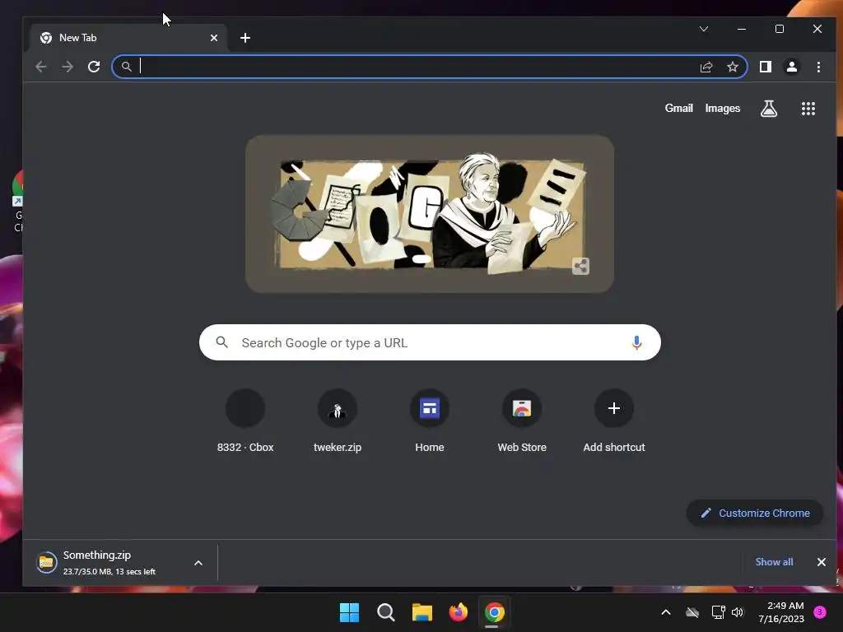Open the 8332 · Cbox shortcut
The image size is (843, 632).
point(245,421)
